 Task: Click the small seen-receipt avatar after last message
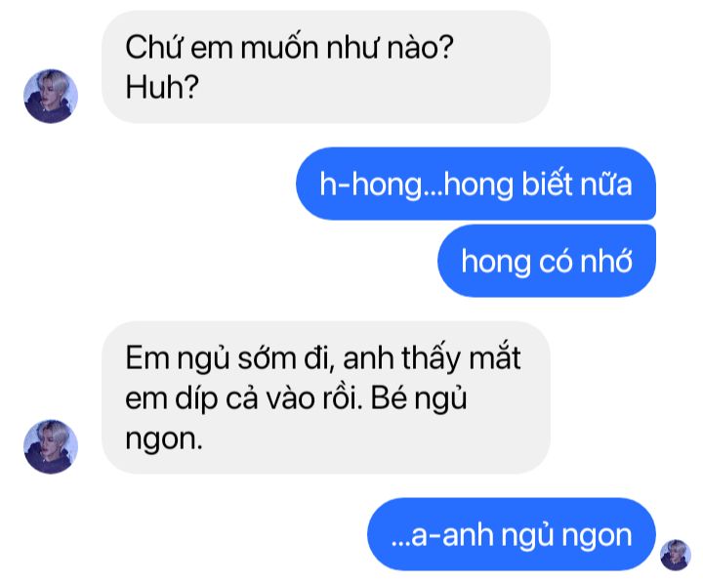676,555
